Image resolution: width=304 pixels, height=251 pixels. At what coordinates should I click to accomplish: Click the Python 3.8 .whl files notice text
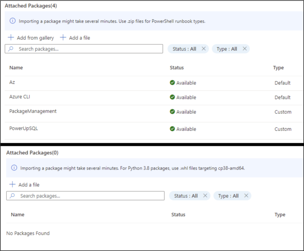click(x=133, y=168)
